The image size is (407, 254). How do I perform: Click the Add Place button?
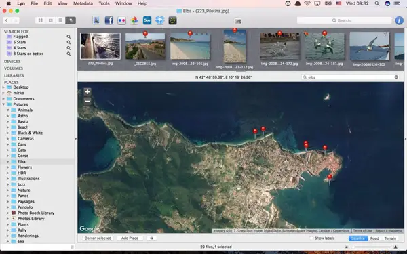pyautogui.click(x=130, y=238)
